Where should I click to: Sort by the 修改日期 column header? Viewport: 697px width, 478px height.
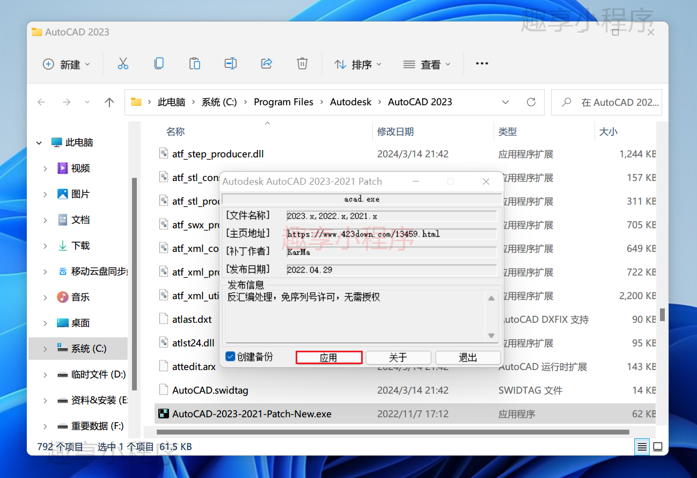[395, 132]
